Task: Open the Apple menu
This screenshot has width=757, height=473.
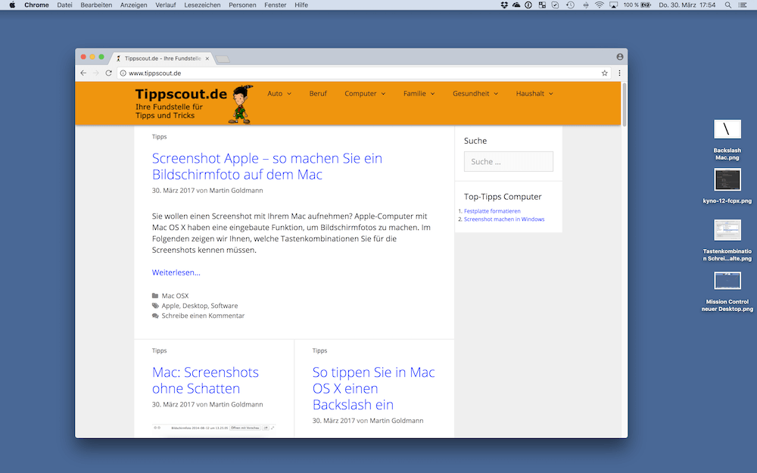Action: pos(12,5)
